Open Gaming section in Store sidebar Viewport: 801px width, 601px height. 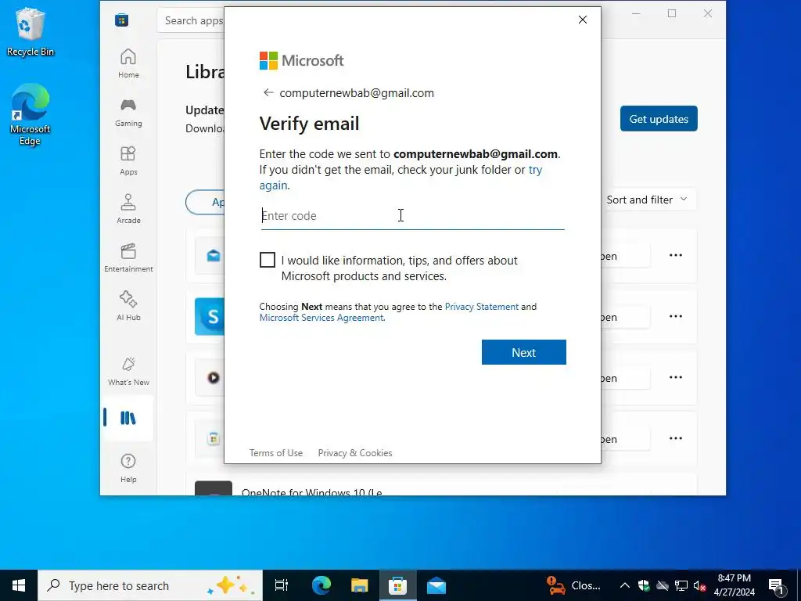(x=128, y=113)
